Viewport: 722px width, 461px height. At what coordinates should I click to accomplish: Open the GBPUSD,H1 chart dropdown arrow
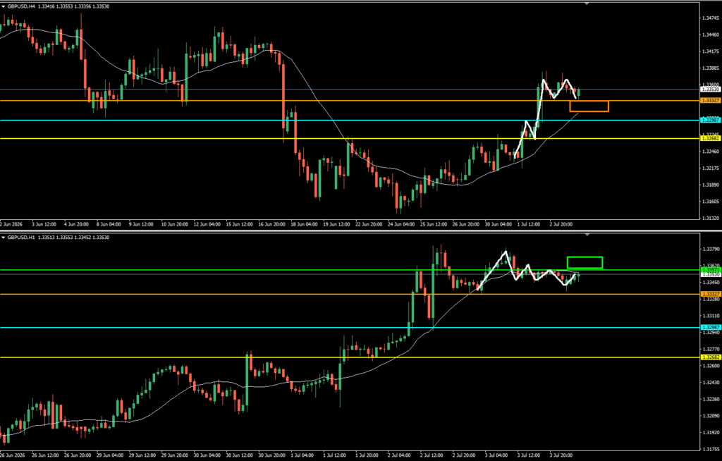(x=4, y=238)
